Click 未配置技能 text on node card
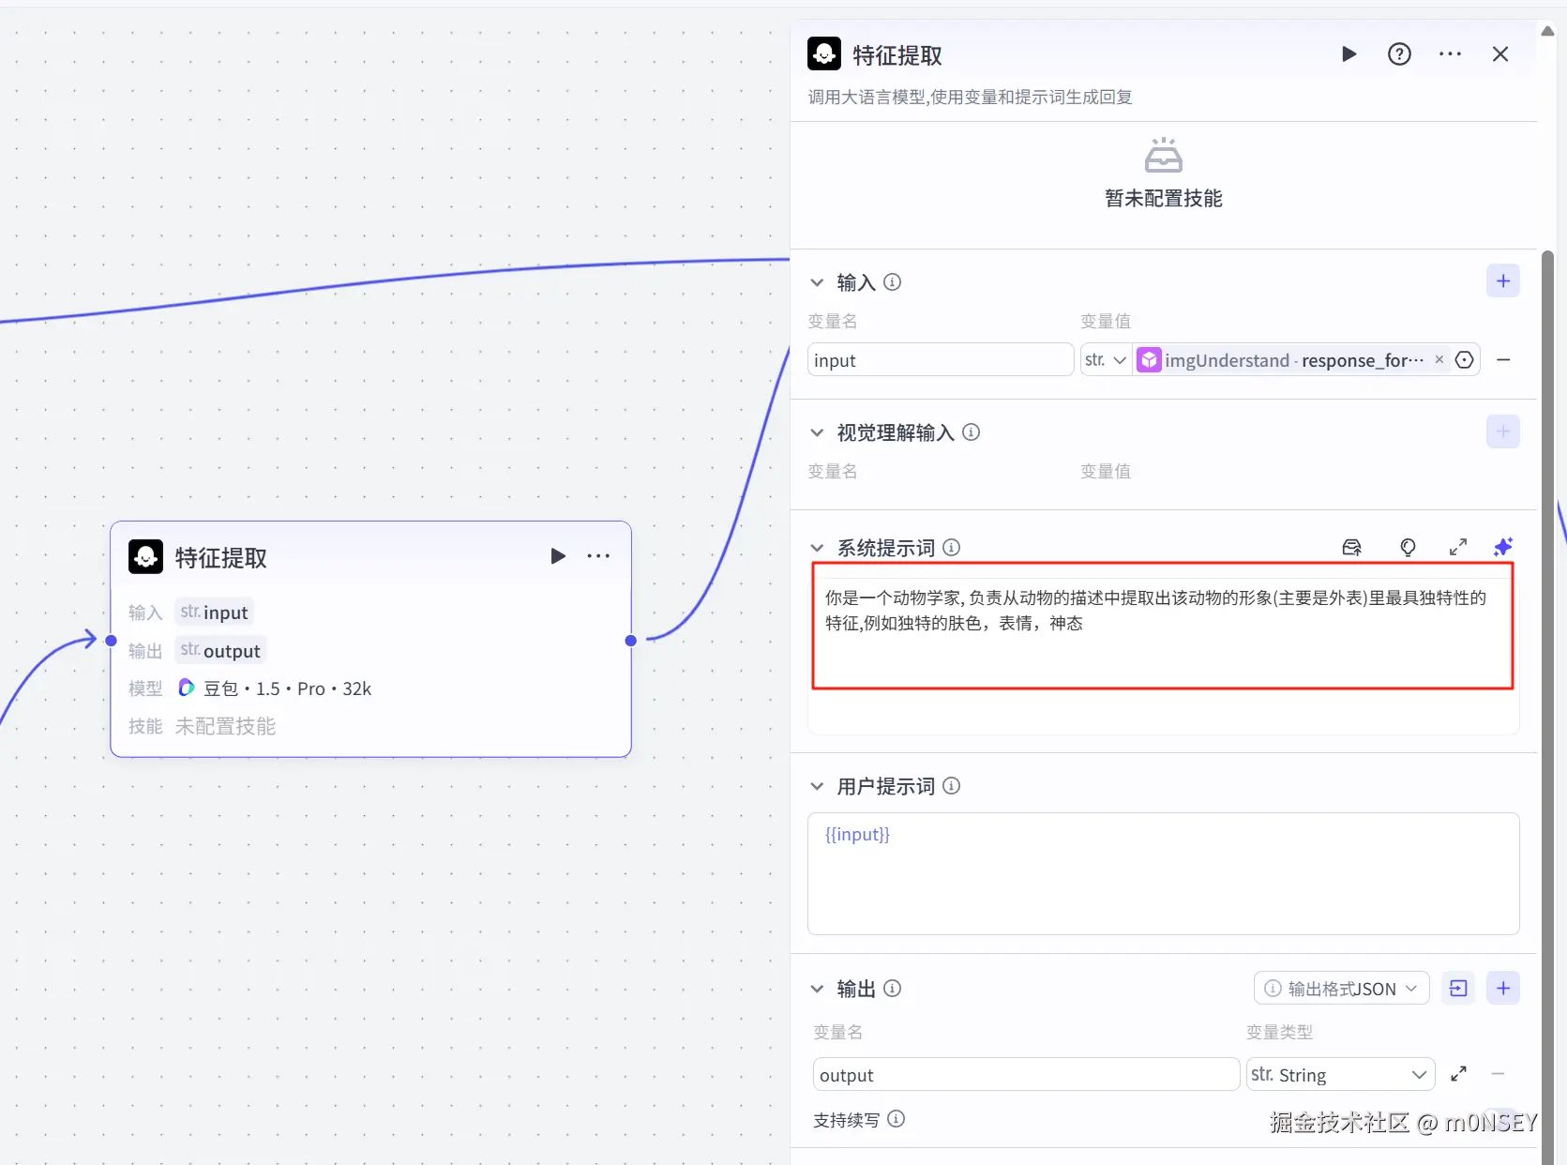This screenshot has width=1567, height=1165. click(225, 727)
